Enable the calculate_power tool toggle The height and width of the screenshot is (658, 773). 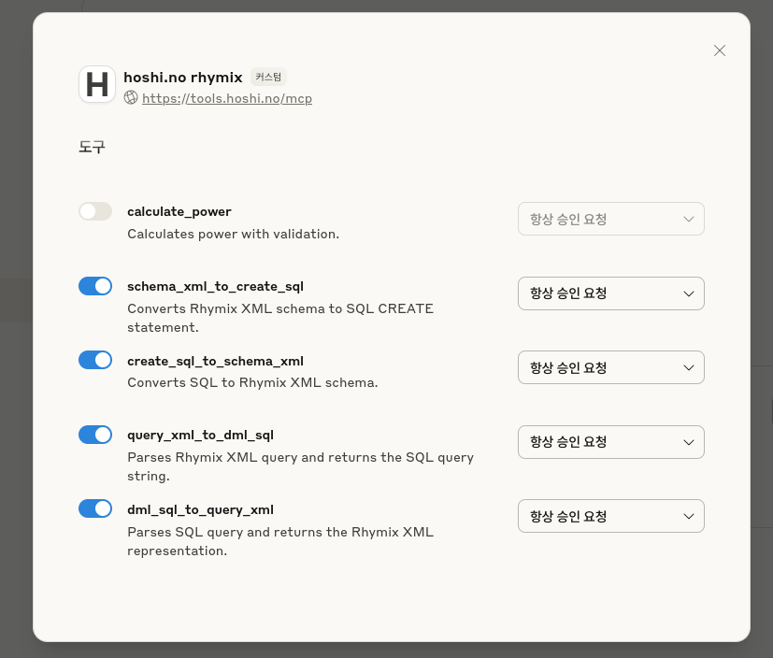tap(95, 211)
